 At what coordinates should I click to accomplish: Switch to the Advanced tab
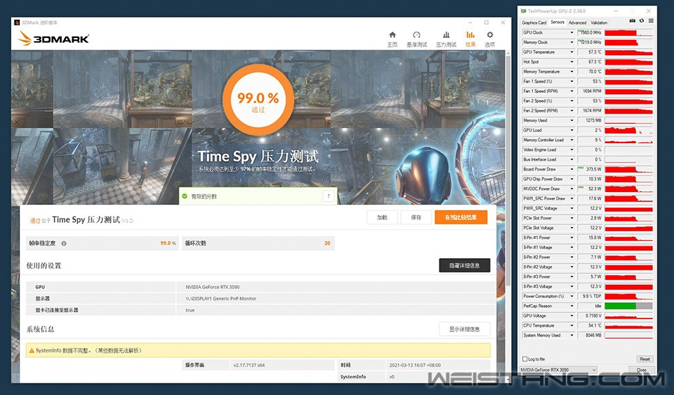(x=577, y=23)
